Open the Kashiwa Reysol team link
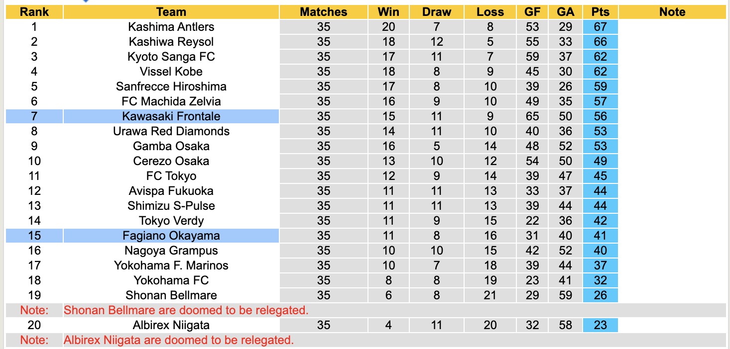 [x=171, y=42]
